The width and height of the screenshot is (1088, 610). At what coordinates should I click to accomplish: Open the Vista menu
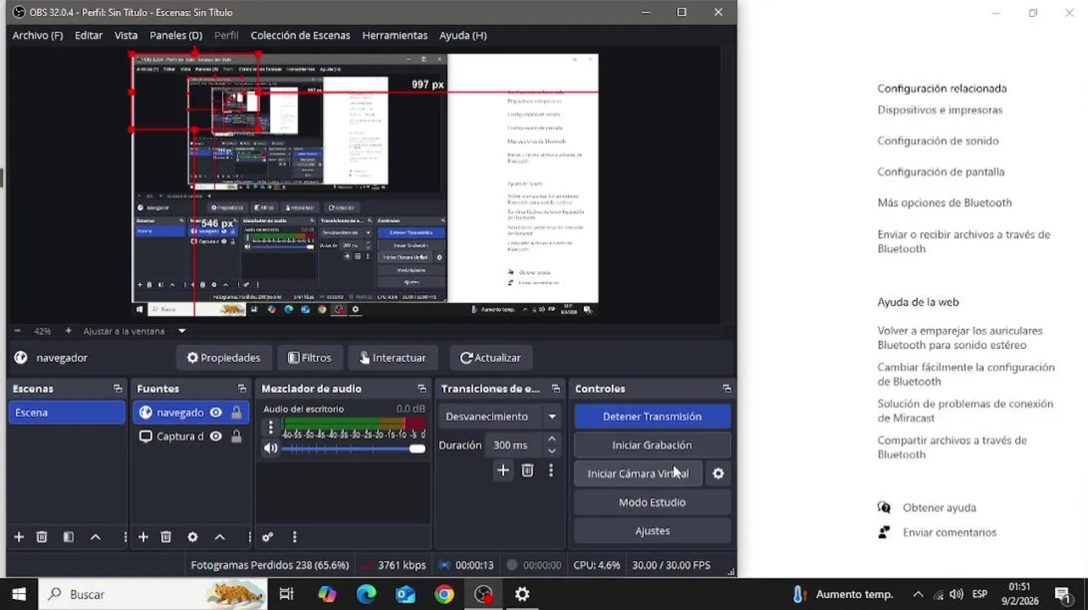pos(125,36)
